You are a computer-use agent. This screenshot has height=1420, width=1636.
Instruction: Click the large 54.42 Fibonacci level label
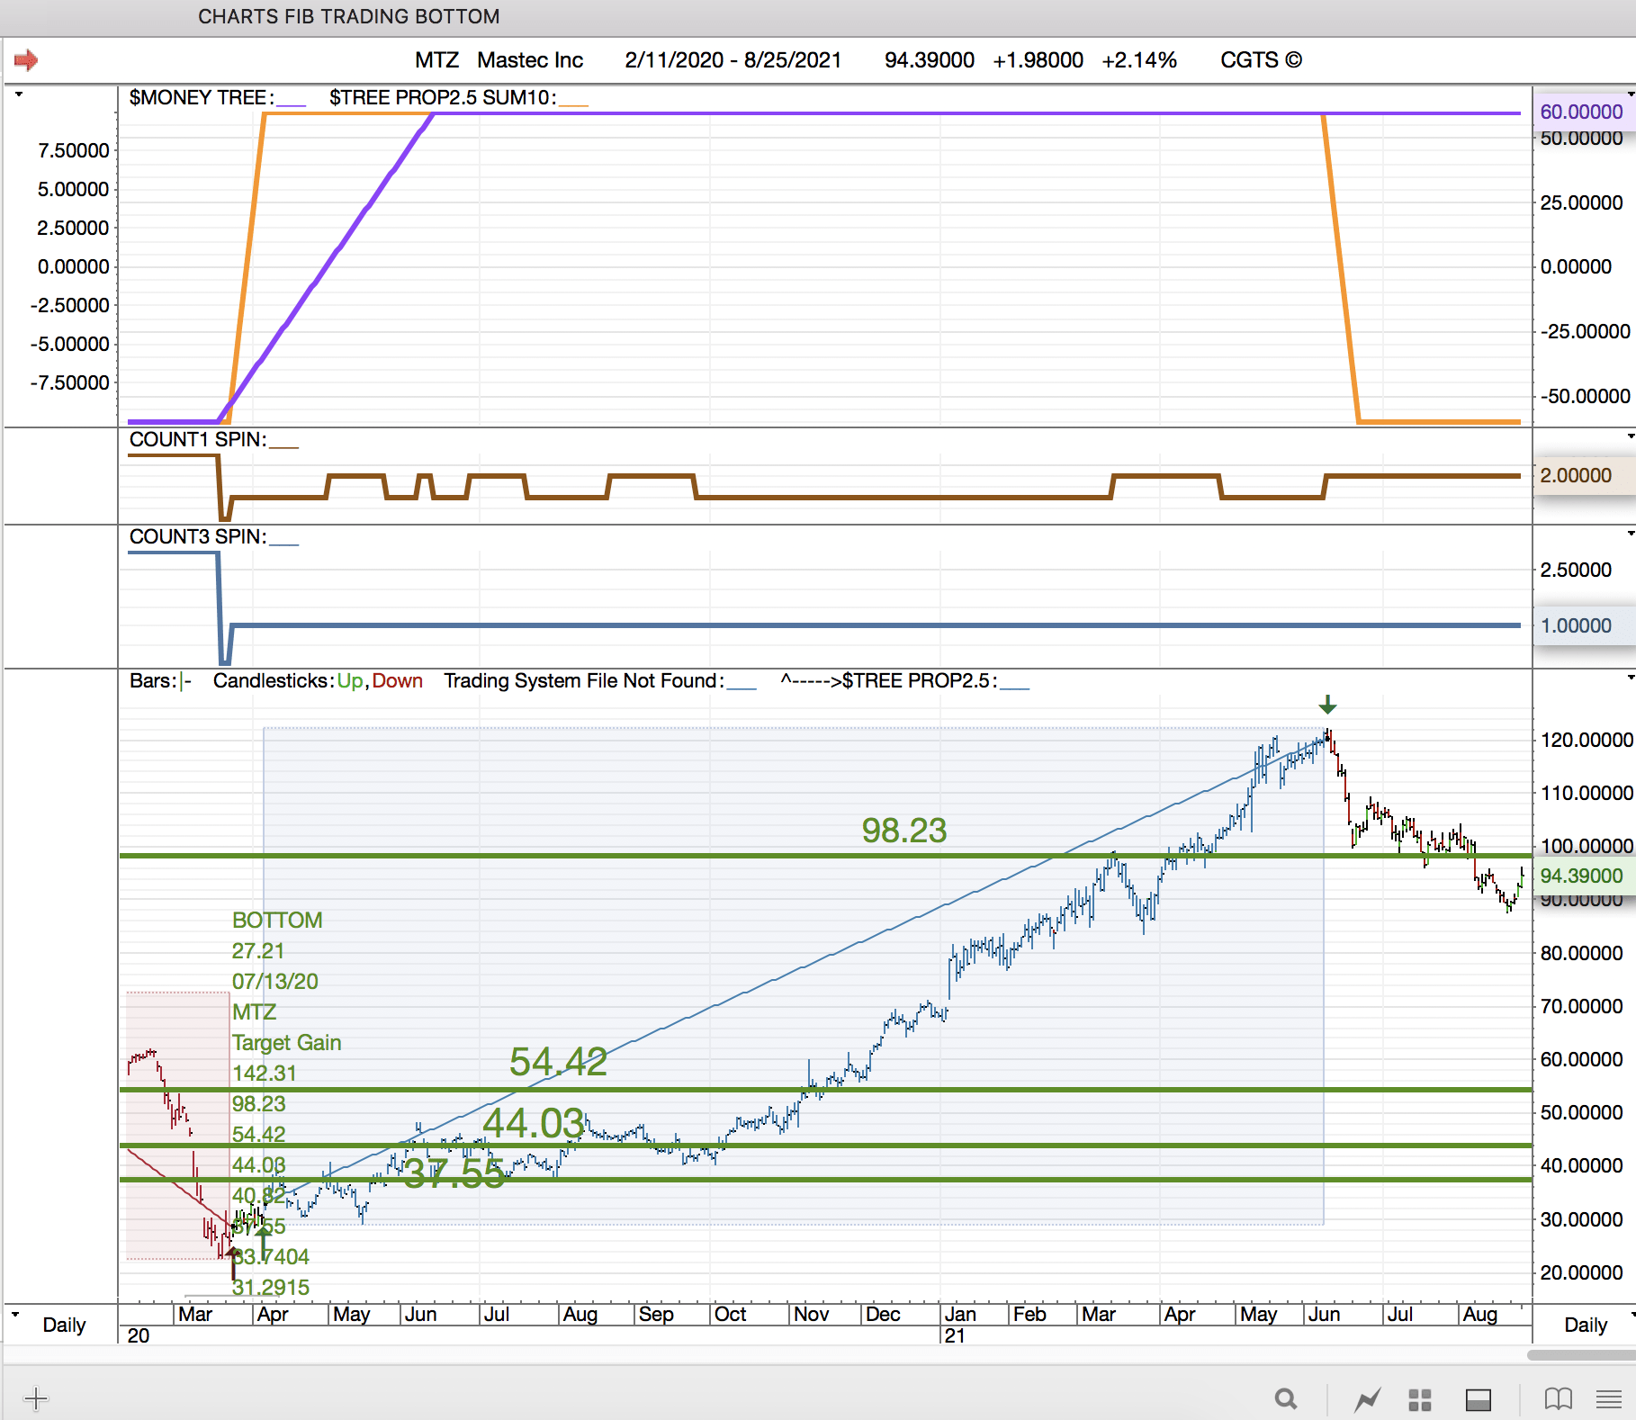pos(558,1062)
